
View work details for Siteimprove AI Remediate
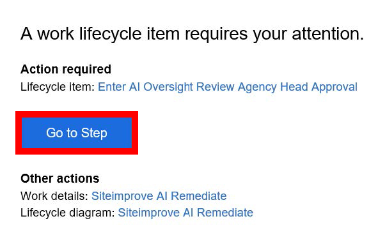[159, 196]
